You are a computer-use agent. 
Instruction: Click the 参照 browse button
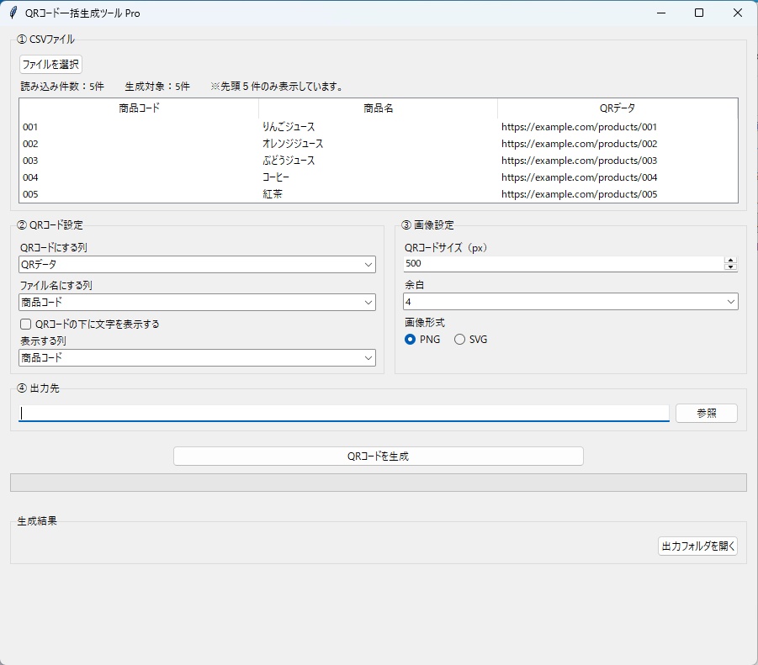(707, 414)
